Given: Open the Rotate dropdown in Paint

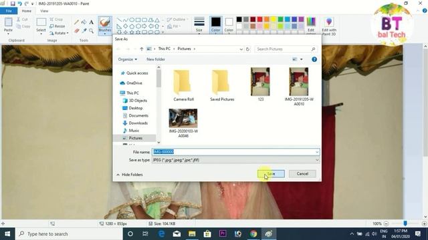Looking at the screenshot, I should (59, 33).
